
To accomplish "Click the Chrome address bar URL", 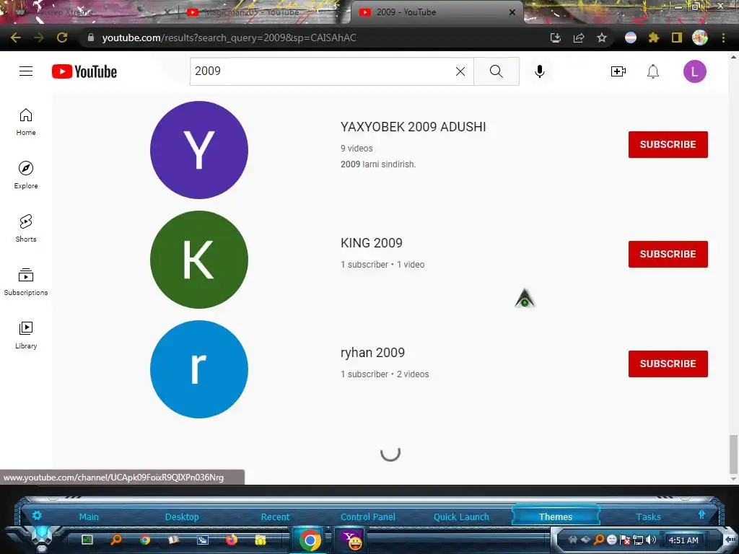I will point(229,38).
